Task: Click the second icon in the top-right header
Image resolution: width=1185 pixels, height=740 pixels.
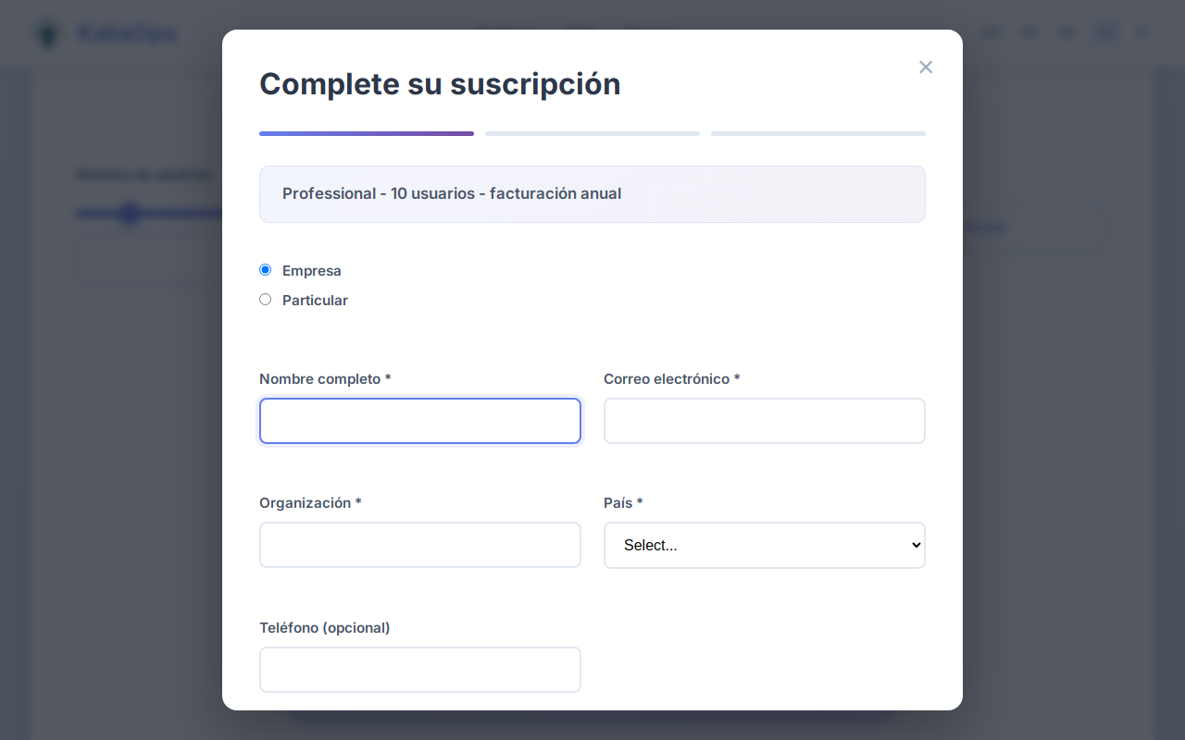Action: coord(1029,31)
